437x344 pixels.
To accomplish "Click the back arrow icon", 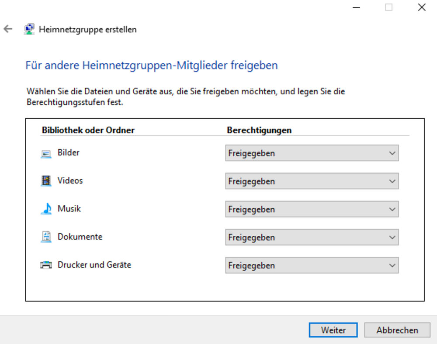I will coord(8,29).
